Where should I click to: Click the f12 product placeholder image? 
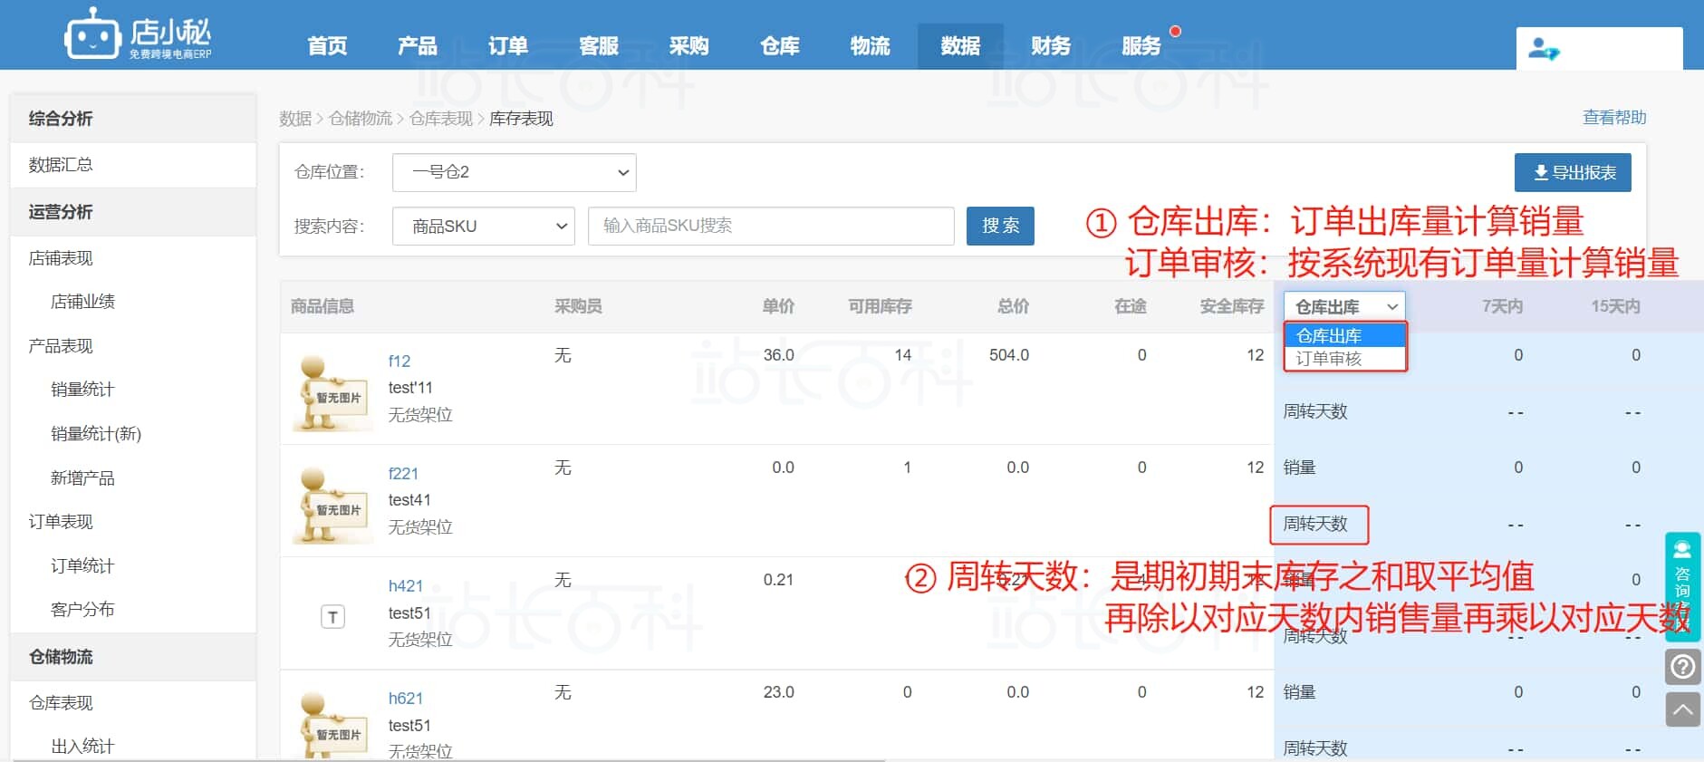(x=332, y=392)
